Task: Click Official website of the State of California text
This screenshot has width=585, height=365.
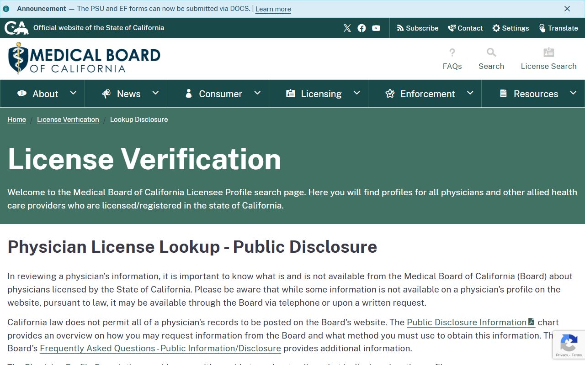Action: point(99,28)
